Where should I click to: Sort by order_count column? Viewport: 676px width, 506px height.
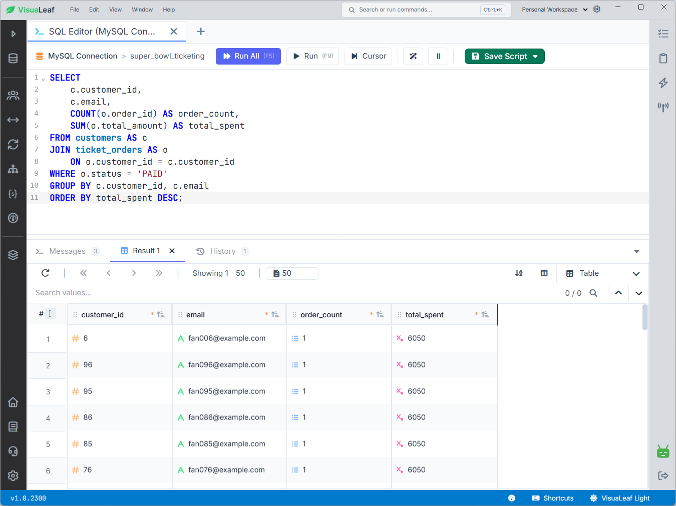point(380,315)
